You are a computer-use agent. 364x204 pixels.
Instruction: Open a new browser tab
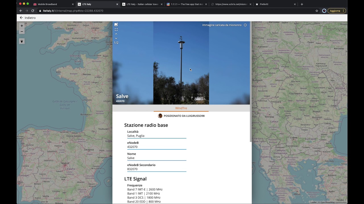coord(302,4)
